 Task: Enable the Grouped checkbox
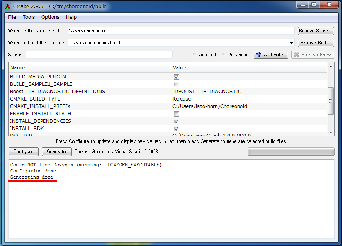(194, 54)
